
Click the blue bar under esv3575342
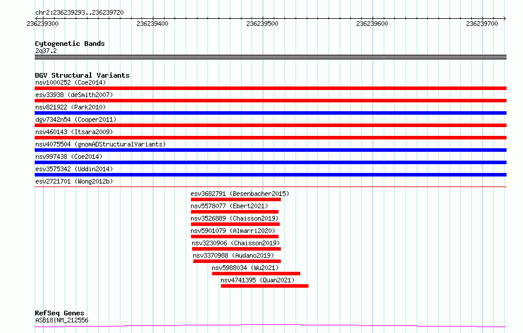point(270,175)
